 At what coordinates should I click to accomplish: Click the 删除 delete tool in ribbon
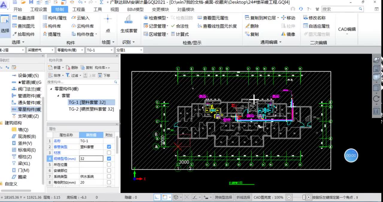(x=252, y=26)
